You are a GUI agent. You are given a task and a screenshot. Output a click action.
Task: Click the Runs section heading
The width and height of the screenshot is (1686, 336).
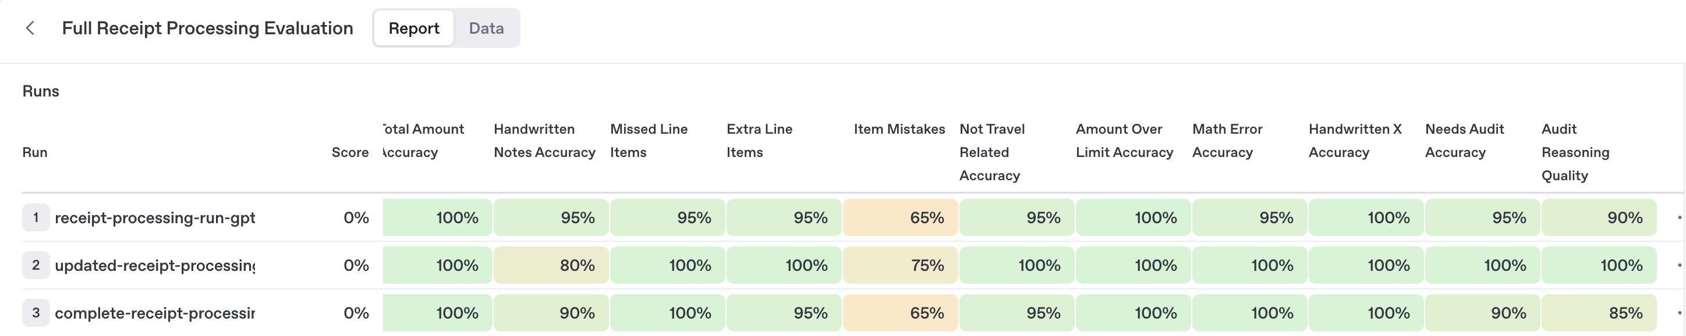41,91
